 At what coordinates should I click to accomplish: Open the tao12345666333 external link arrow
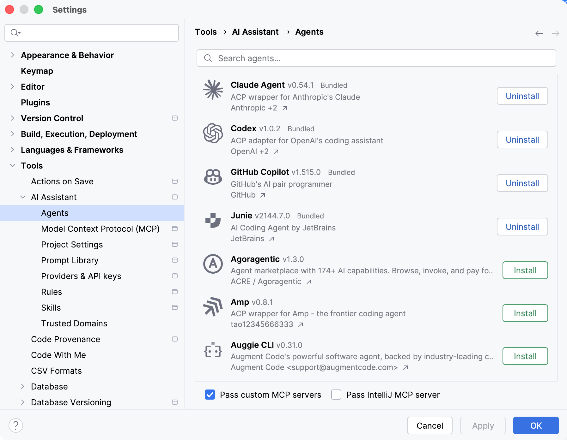[x=301, y=325]
